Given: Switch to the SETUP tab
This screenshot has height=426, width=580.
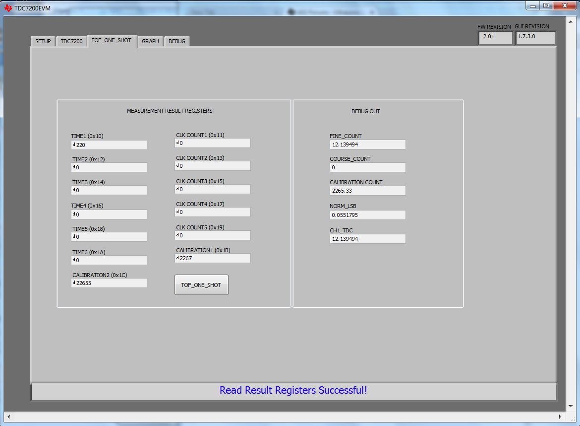Looking at the screenshot, I should coord(43,41).
